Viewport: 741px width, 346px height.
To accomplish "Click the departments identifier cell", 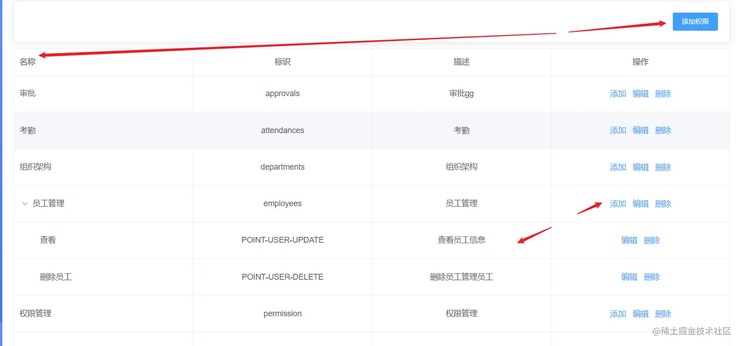I will tap(282, 167).
